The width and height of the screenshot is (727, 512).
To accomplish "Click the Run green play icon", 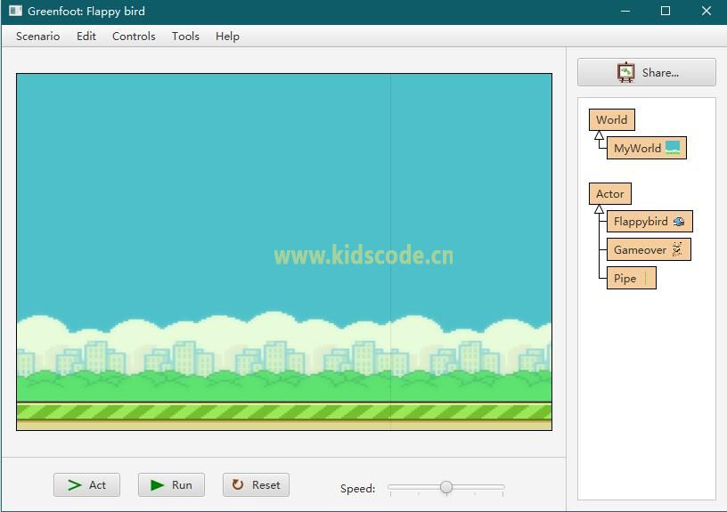I will tap(157, 485).
